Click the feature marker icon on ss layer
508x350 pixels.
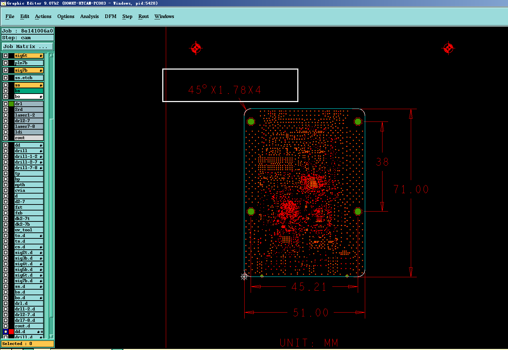click(x=41, y=85)
